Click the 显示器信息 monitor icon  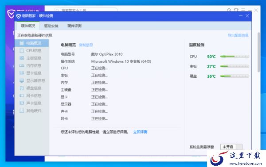pos(22,80)
